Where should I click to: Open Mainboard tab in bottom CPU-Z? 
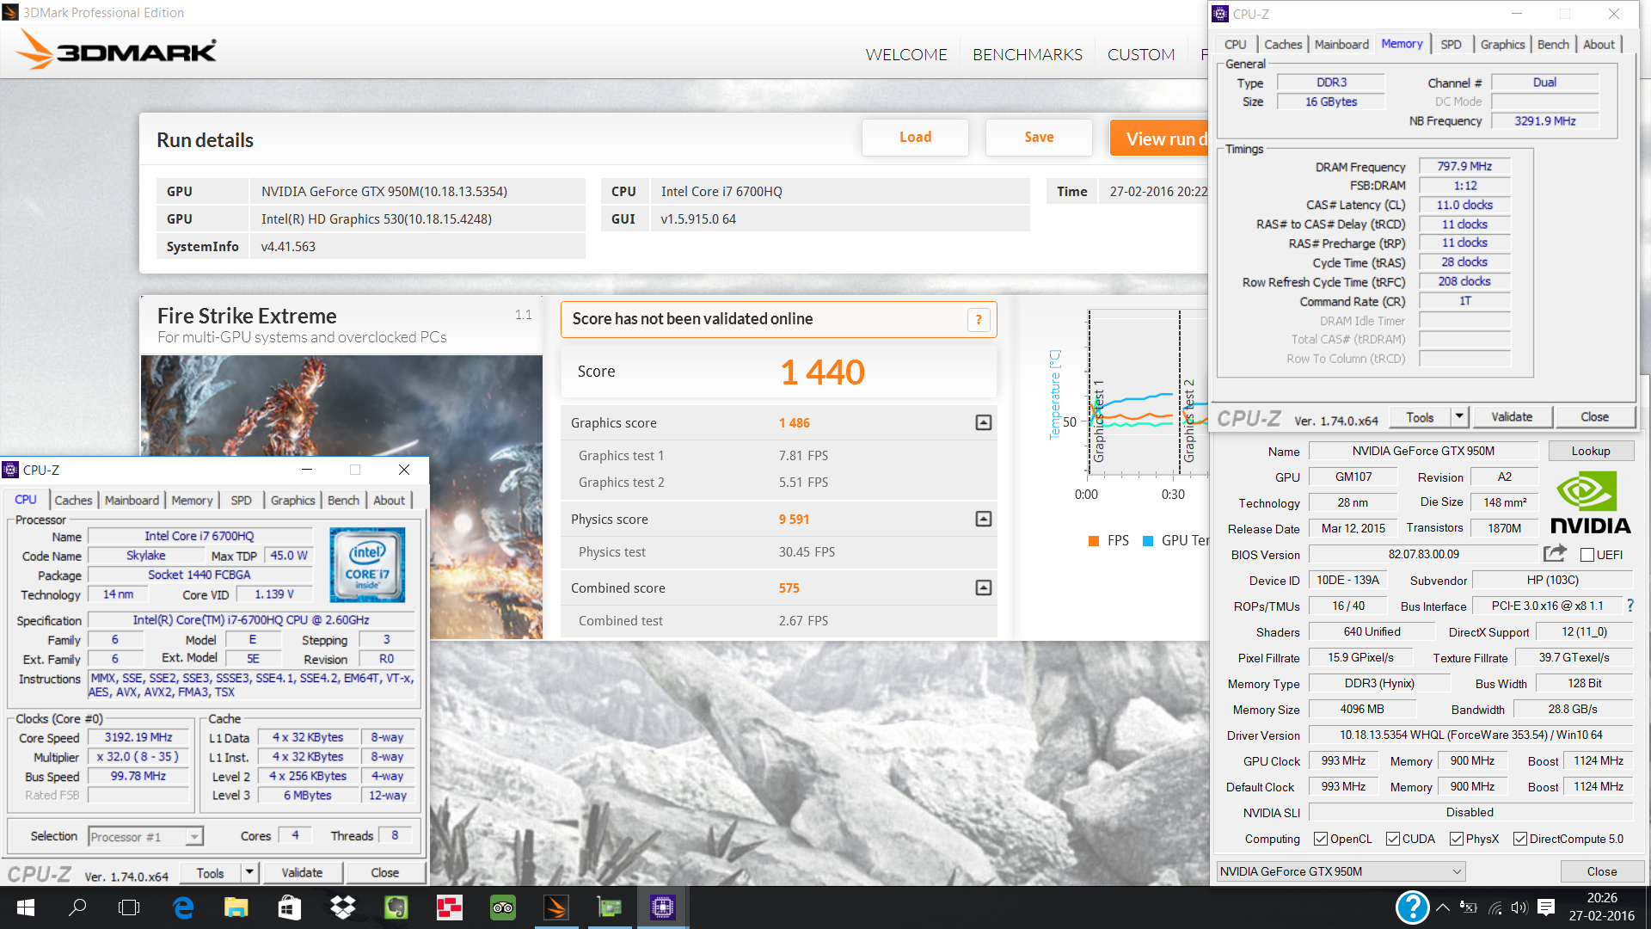pyautogui.click(x=132, y=500)
